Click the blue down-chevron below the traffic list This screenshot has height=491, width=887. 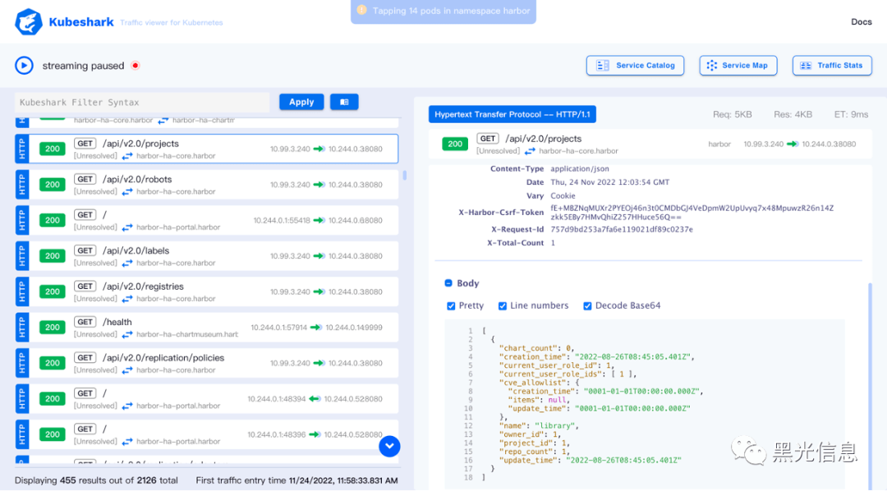tap(388, 446)
